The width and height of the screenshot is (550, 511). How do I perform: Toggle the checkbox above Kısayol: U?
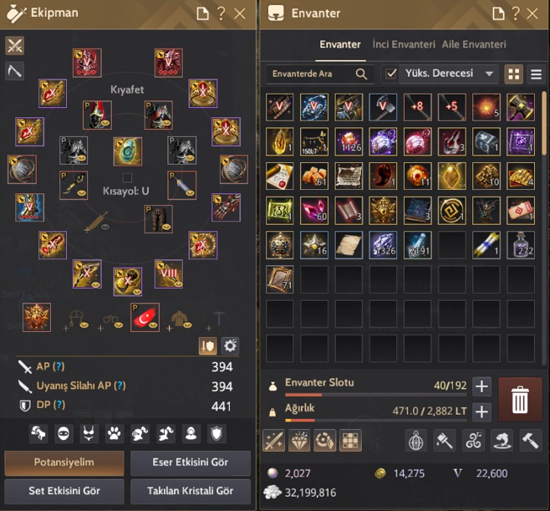point(127,177)
